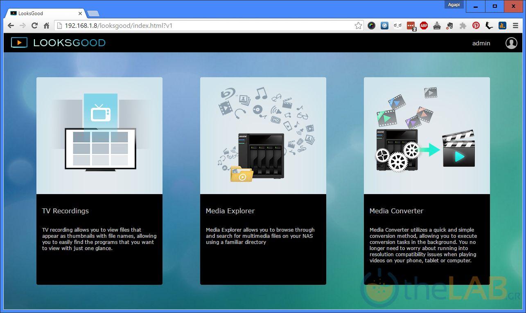Image resolution: width=526 pixels, height=313 pixels.
Task: Click the Pinterest extension button
Action: (476, 26)
